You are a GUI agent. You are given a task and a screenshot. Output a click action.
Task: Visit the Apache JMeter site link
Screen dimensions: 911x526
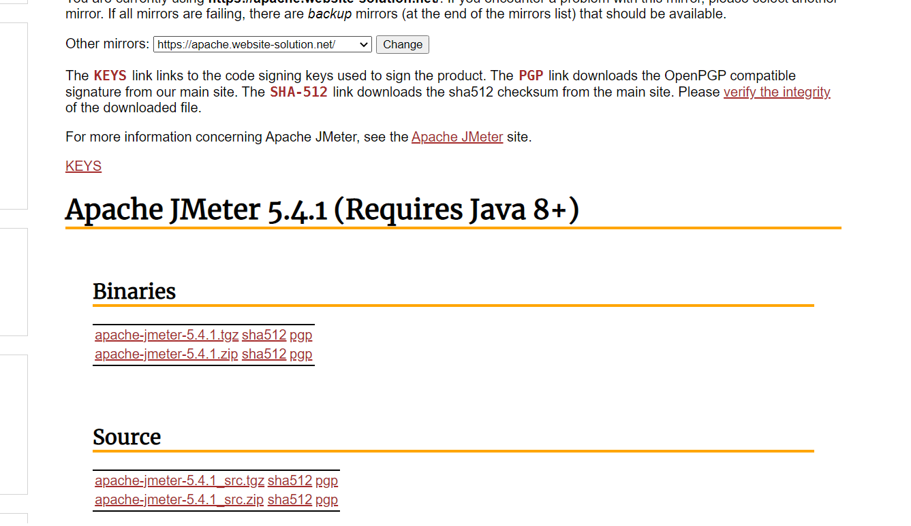tap(457, 137)
